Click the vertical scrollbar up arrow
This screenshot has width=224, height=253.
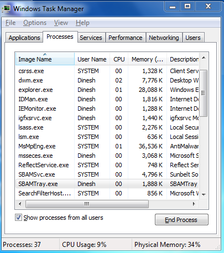coord(204,58)
